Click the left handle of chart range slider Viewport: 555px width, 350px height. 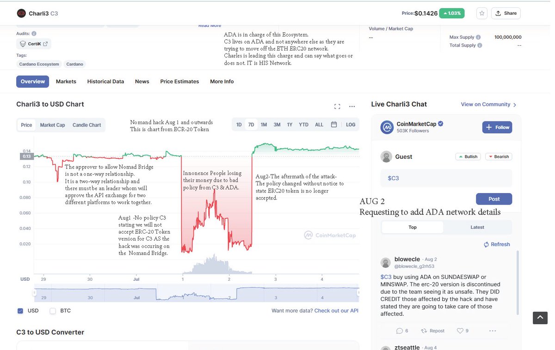[34, 292]
